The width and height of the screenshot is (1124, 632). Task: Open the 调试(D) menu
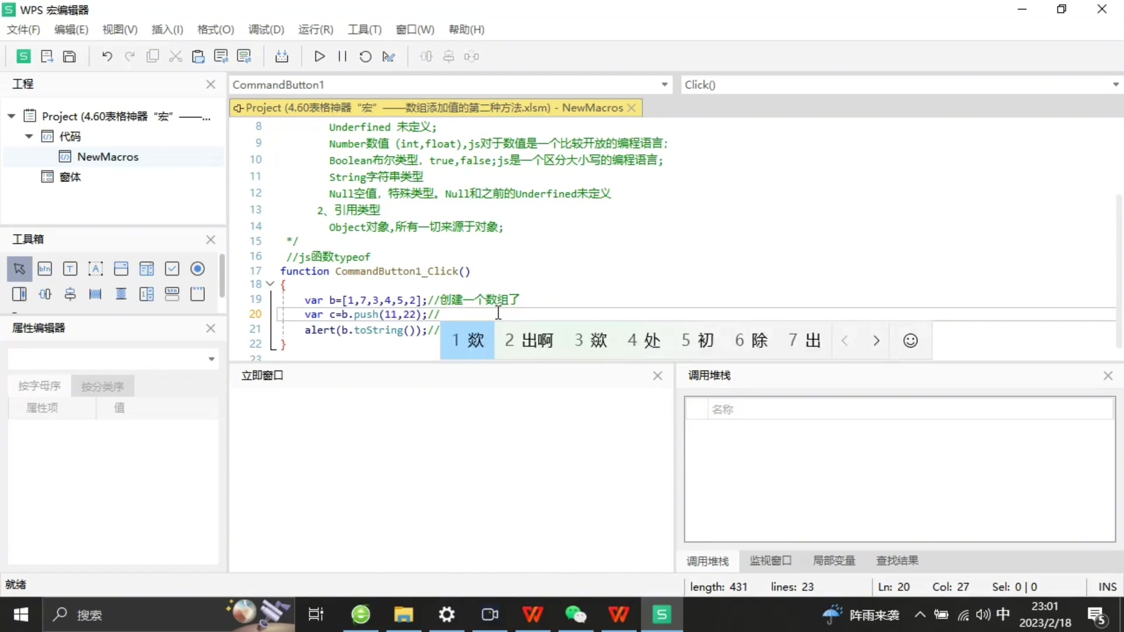click(x=266, y=29)
